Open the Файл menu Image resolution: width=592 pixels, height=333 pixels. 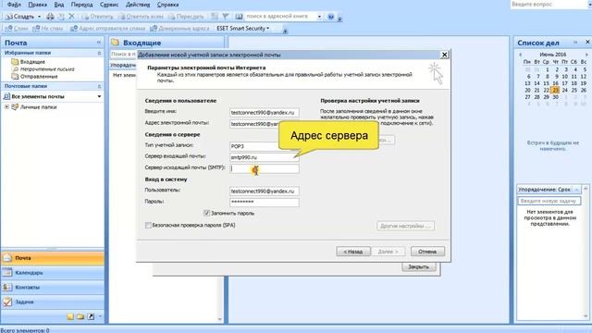[14, 5]
